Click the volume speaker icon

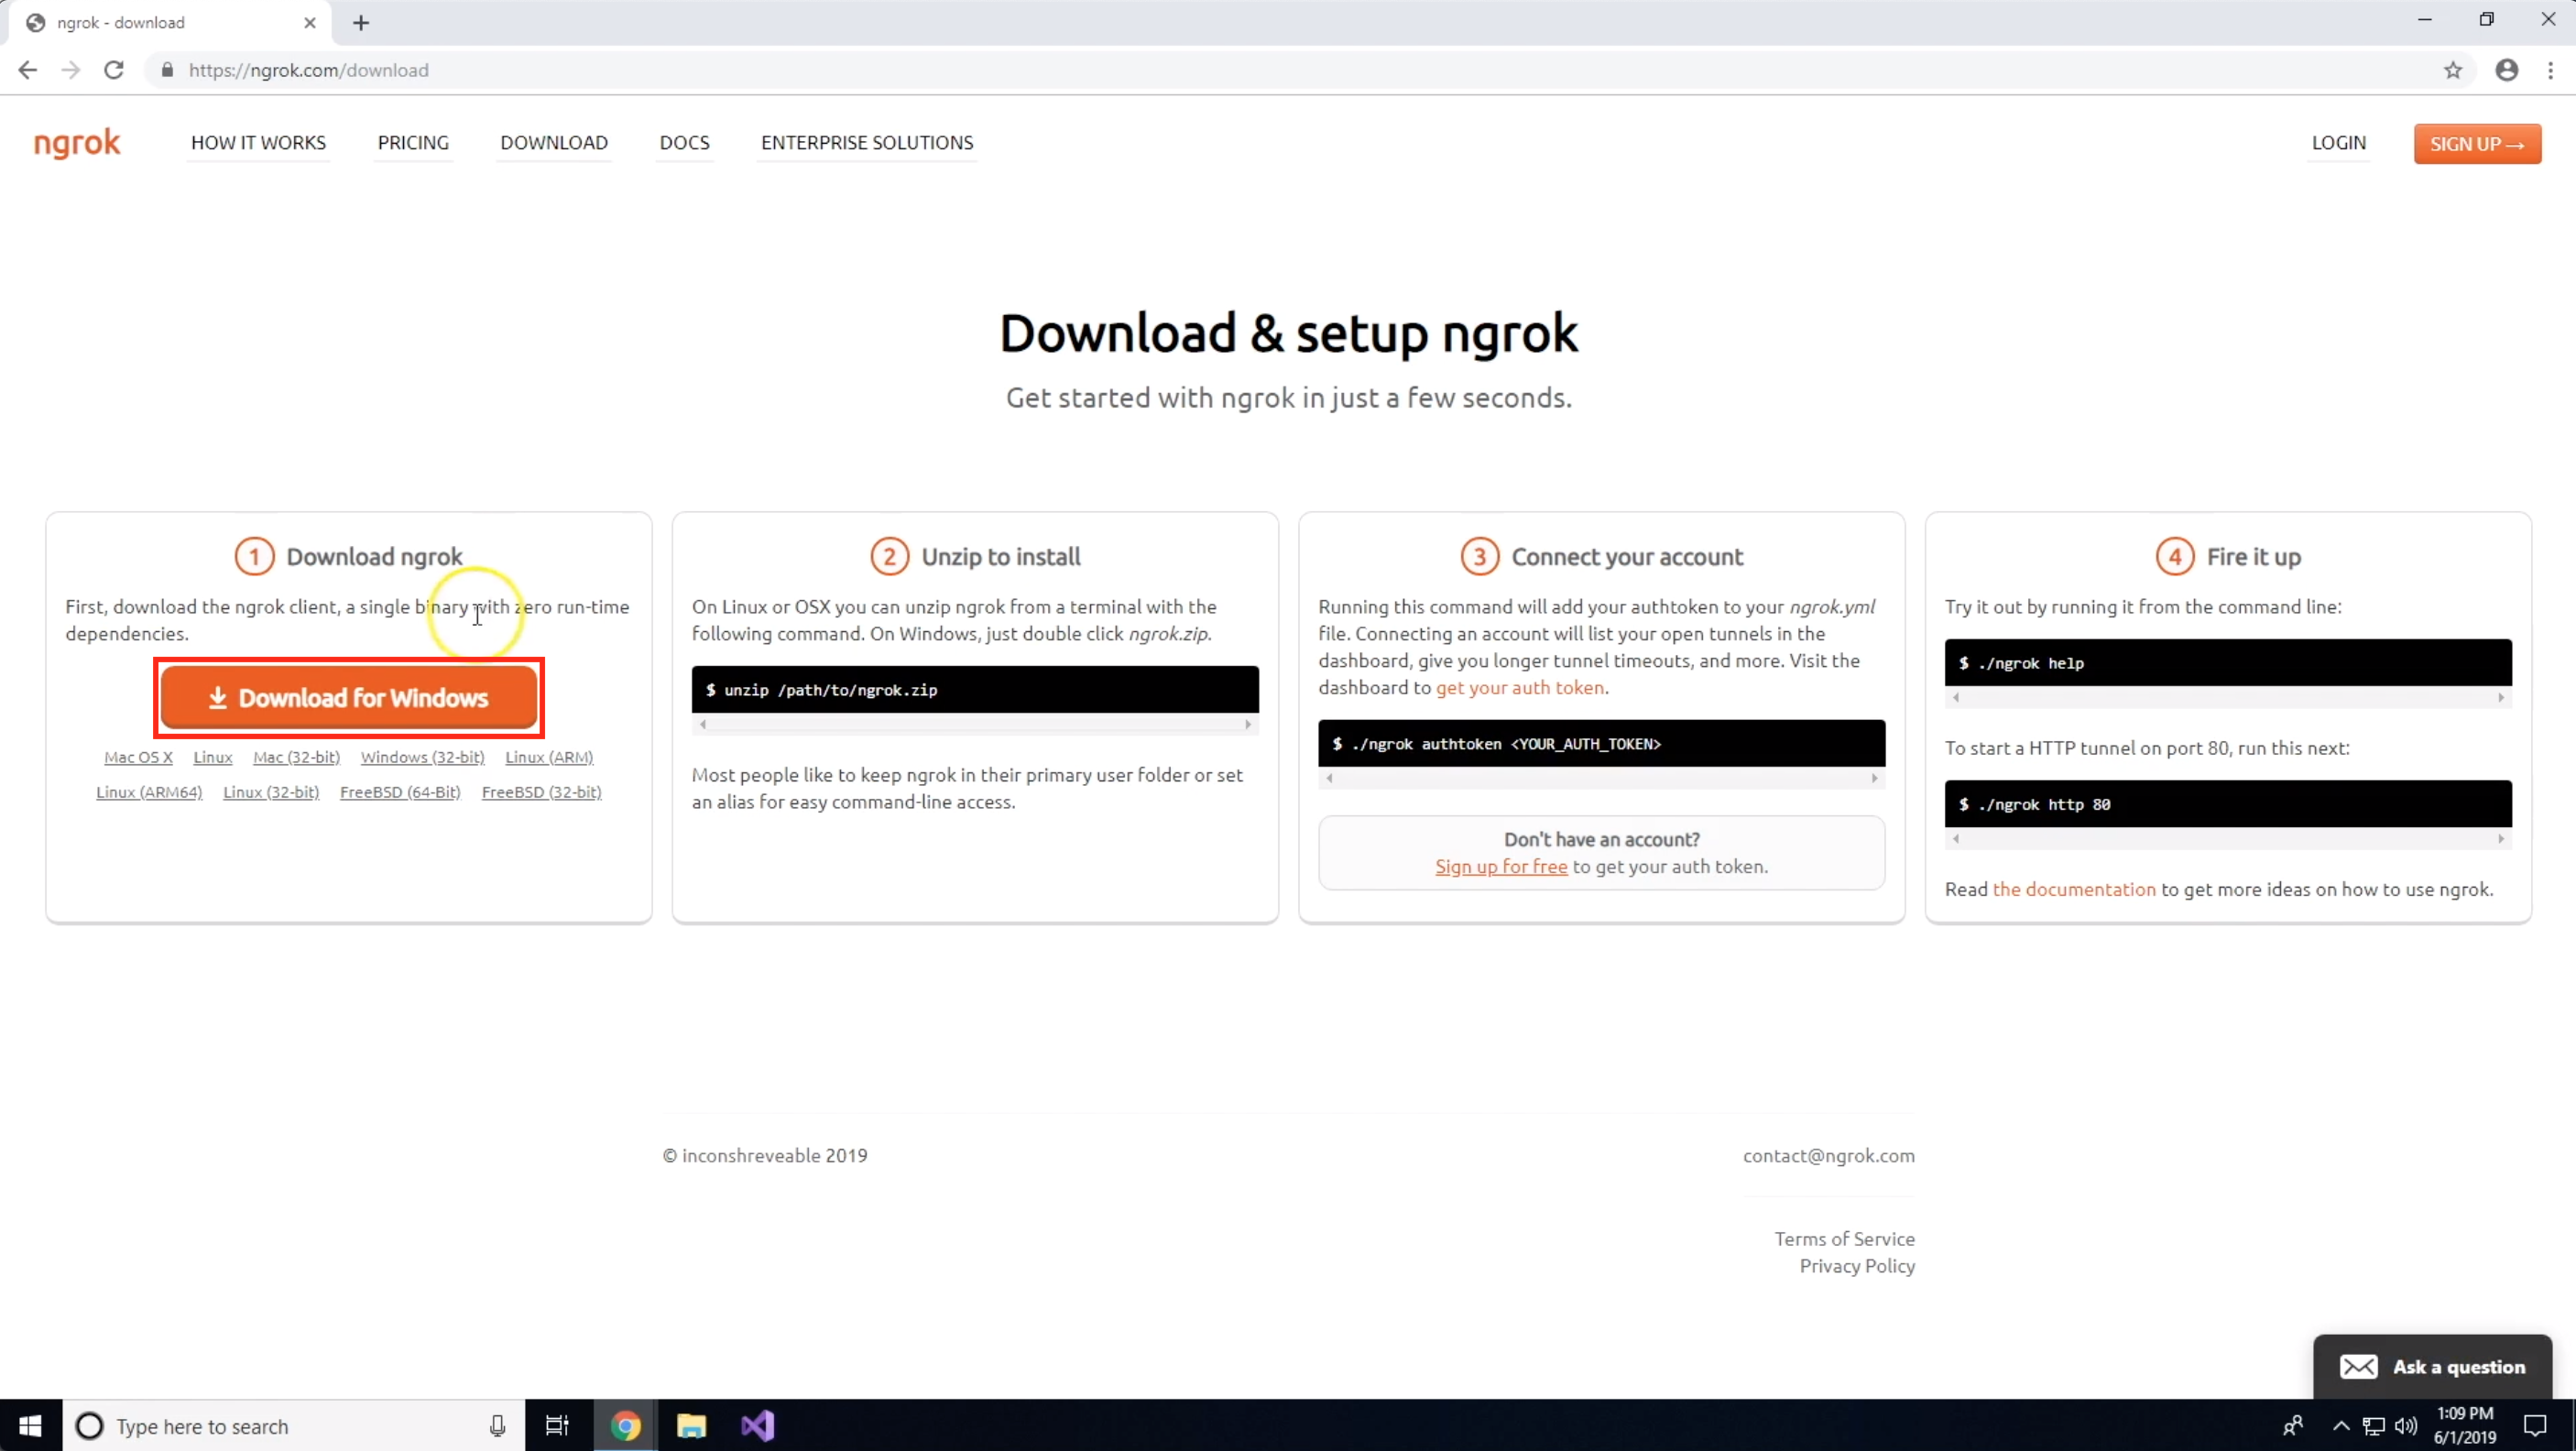(2406, 1426)
